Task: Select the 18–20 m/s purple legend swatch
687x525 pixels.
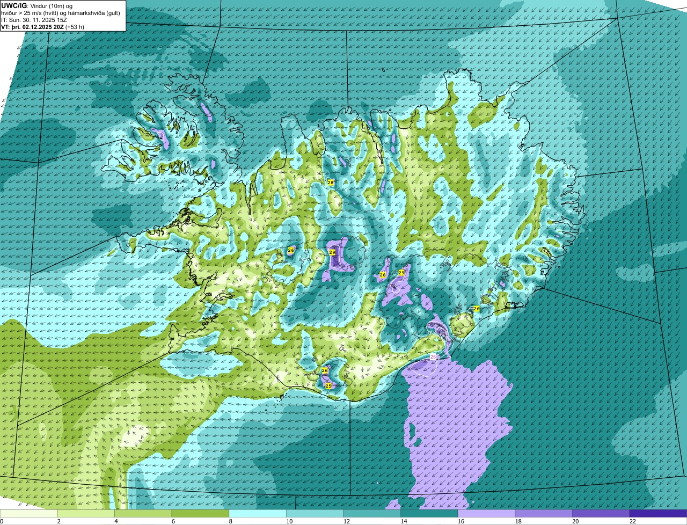Action: [543, 513]
